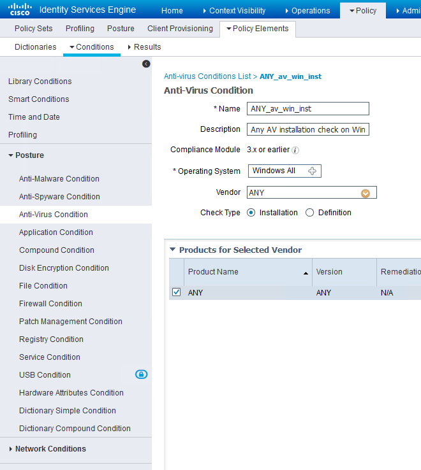
Task: Click the Description input field
Action: coord(308,129)
